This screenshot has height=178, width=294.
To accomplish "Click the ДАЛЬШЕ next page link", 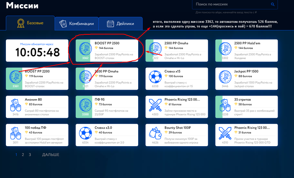I will tap(51, 155).
